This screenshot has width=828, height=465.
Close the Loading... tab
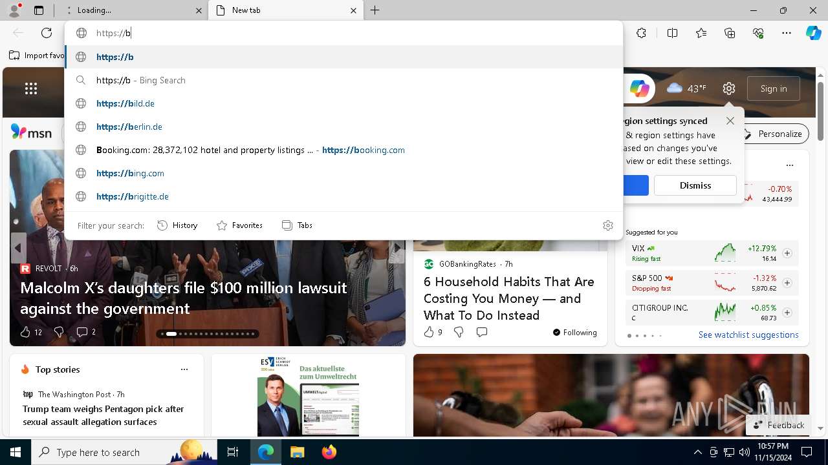tap(199, 10)
